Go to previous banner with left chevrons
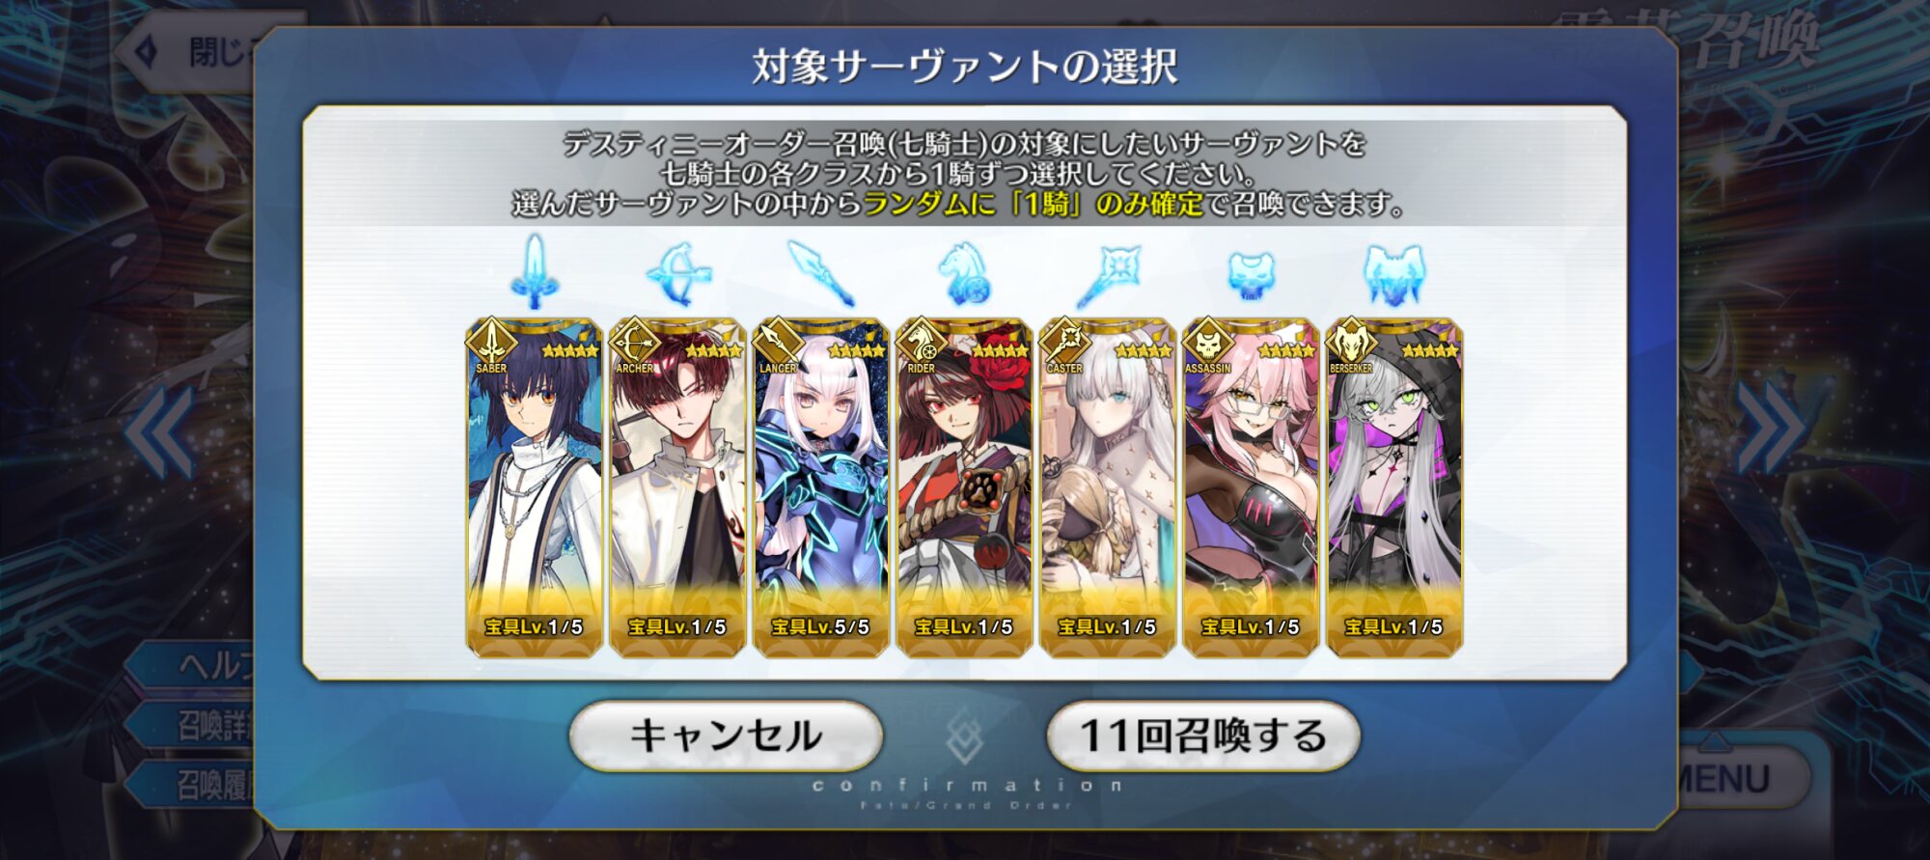 click(x=158, y=430)
